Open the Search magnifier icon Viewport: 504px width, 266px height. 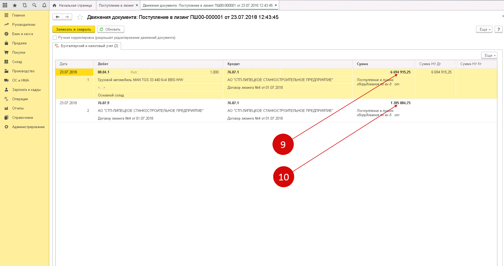[34, 5]
